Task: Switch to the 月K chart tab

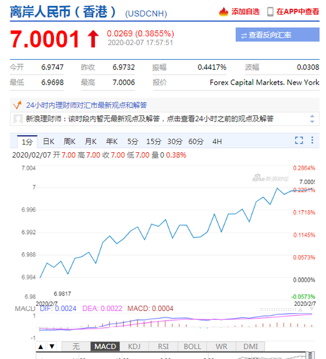Action: point(91,142)
